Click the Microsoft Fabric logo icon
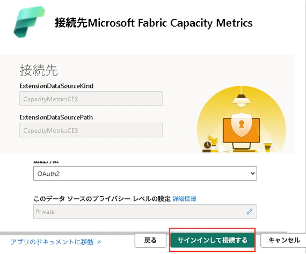The height and width of the screenshot is (254, 306). tap(30, 22)
